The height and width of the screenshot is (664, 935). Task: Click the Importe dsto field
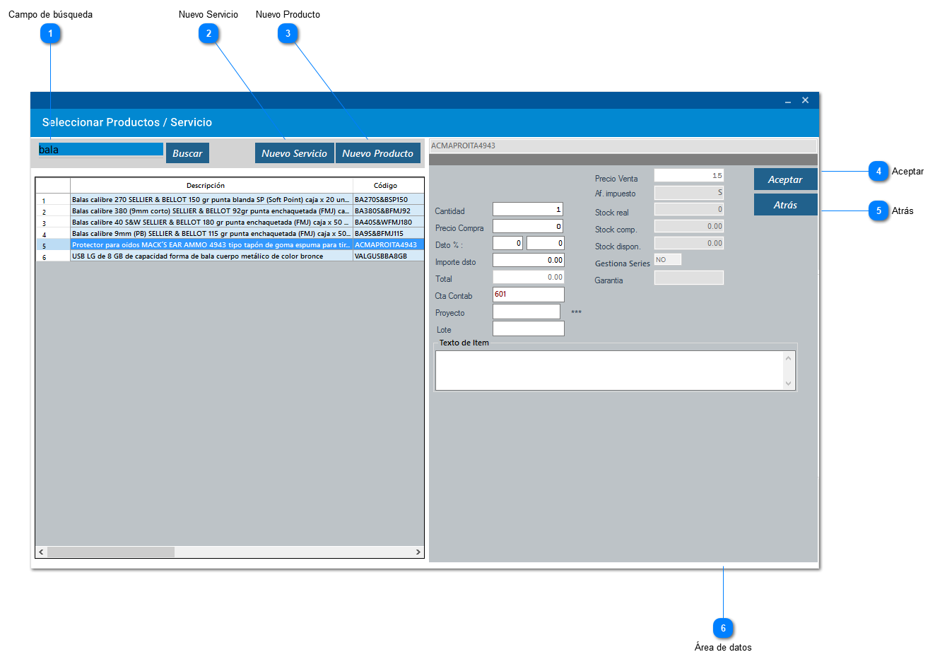[528, 260]
